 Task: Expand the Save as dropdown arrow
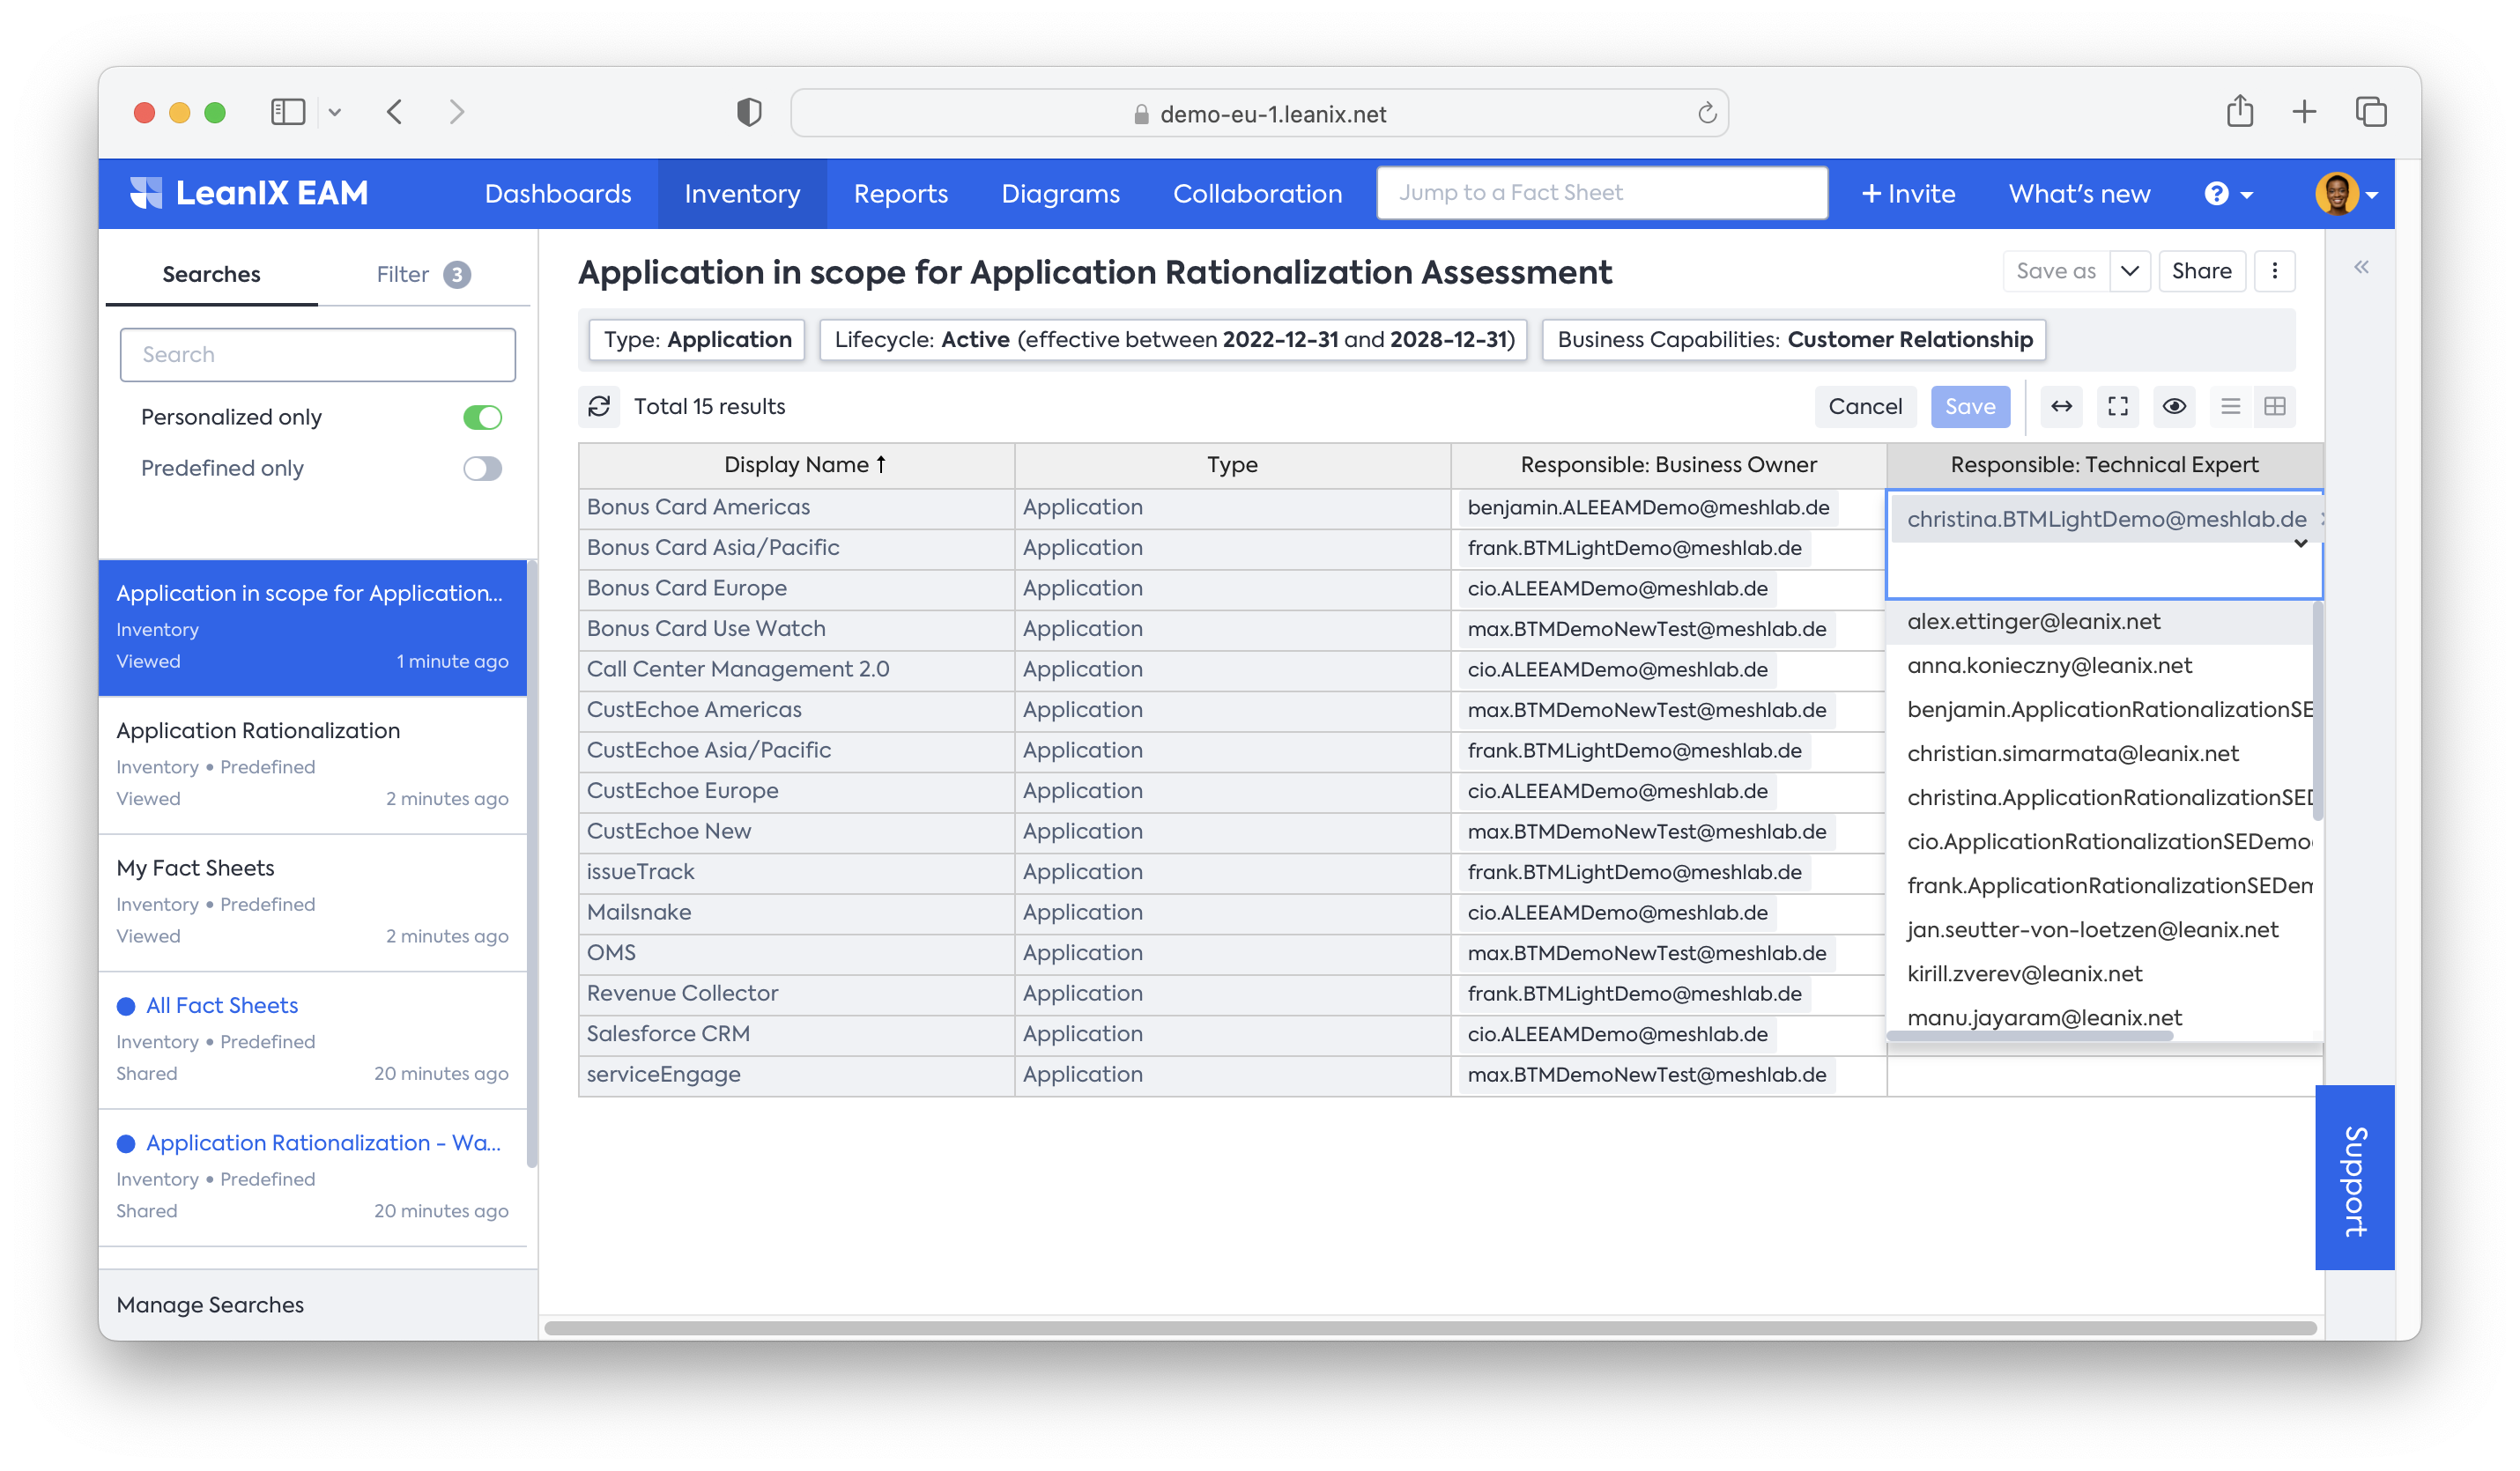pos(2129,271)
